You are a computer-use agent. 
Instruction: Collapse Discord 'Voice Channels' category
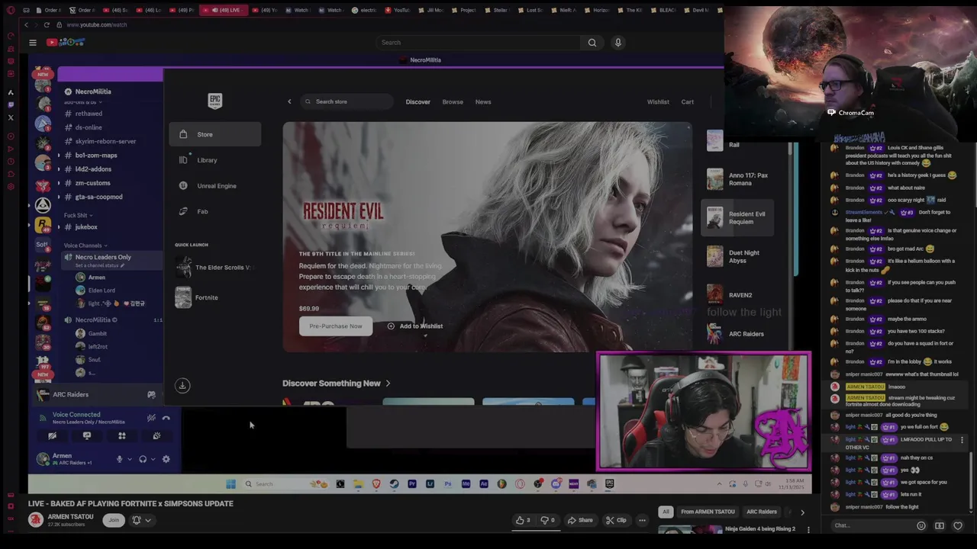coord(85,246)
